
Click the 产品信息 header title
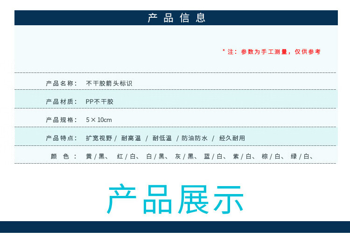tap(176, 18)
